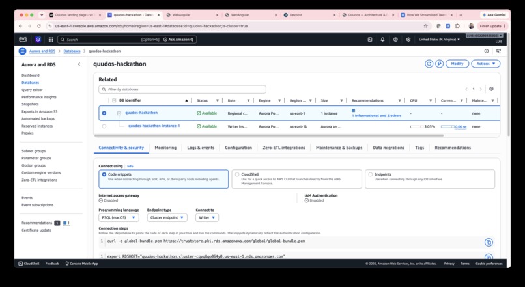Screen dimensions: 525x287
Task: Switch to the Monitoring tab
Action: pos(165,148)
